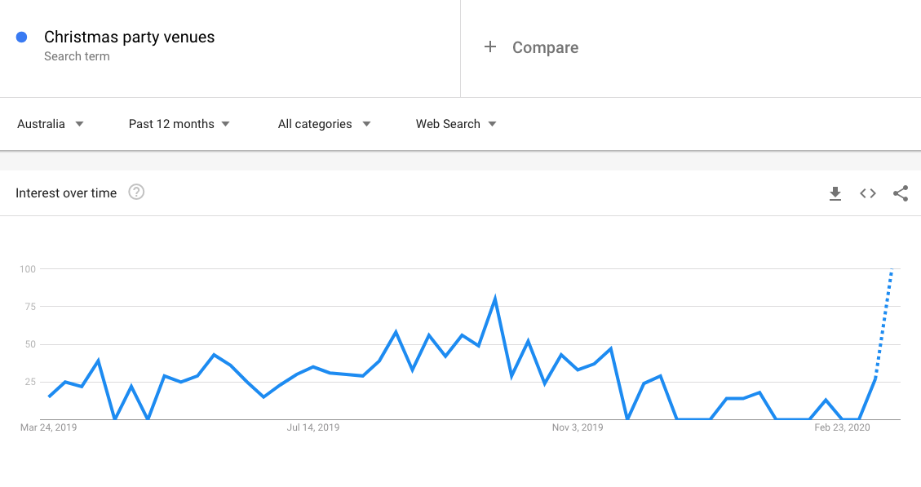Expand the Past 12 months dropdown

[179, 124]
